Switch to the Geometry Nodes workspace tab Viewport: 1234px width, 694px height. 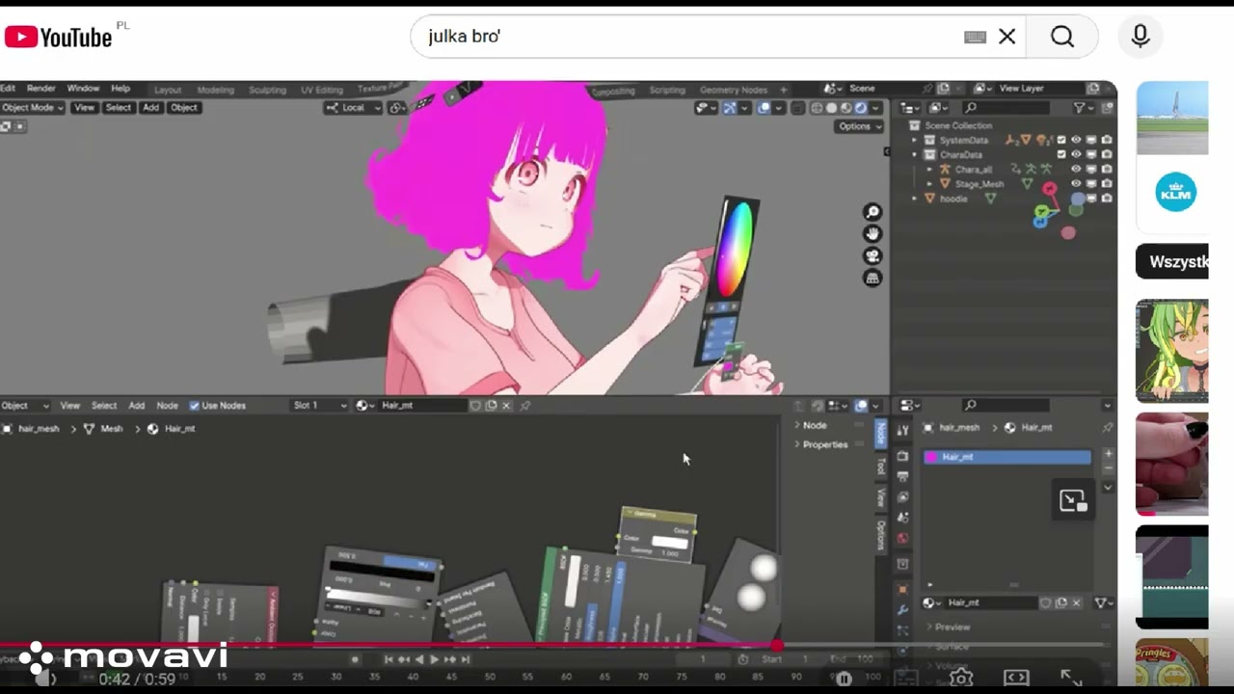pos(734,90)
